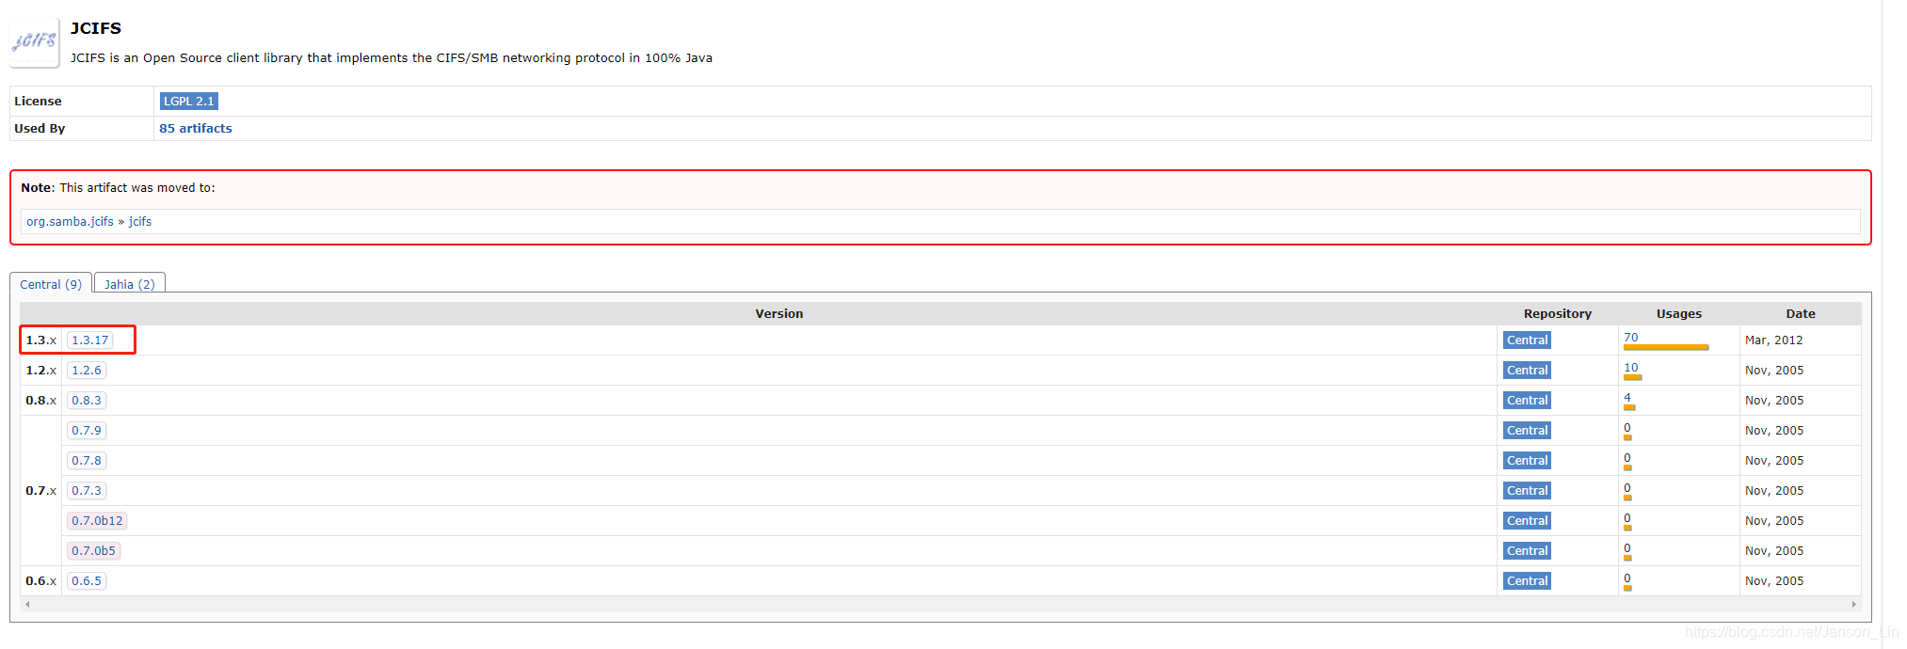This screenshot has height=649, width=1907.
Task: Click Central badge in 0.6.5 row
Action: click(1527, 580)
